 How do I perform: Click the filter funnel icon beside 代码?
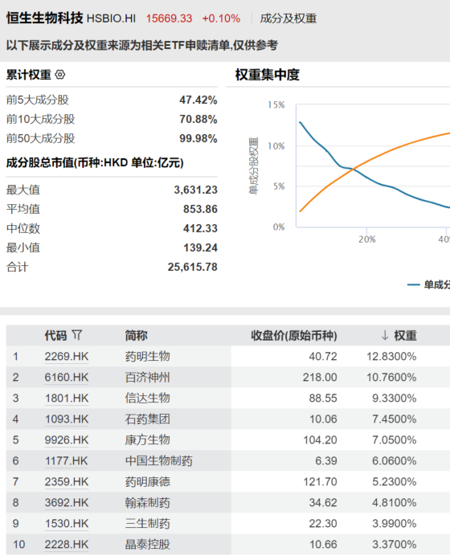(76, 335)
